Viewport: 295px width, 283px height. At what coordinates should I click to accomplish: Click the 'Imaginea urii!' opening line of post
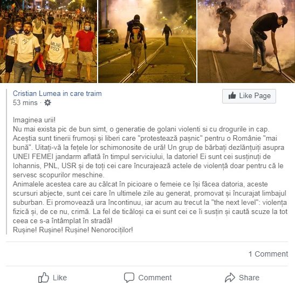[x=34, y=120]
